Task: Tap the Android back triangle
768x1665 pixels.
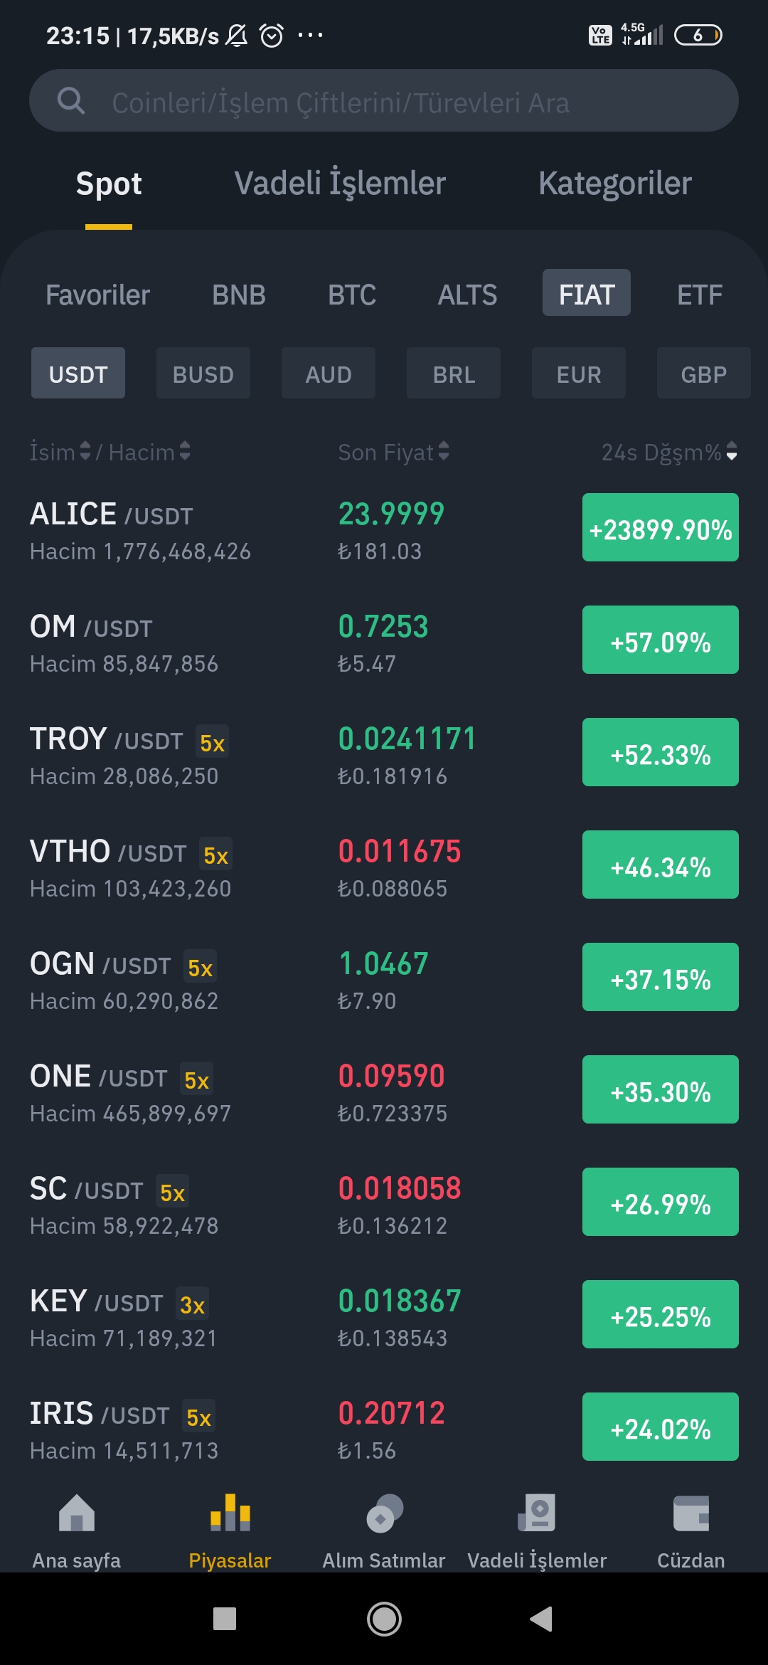Action: tap(541, 1619)
